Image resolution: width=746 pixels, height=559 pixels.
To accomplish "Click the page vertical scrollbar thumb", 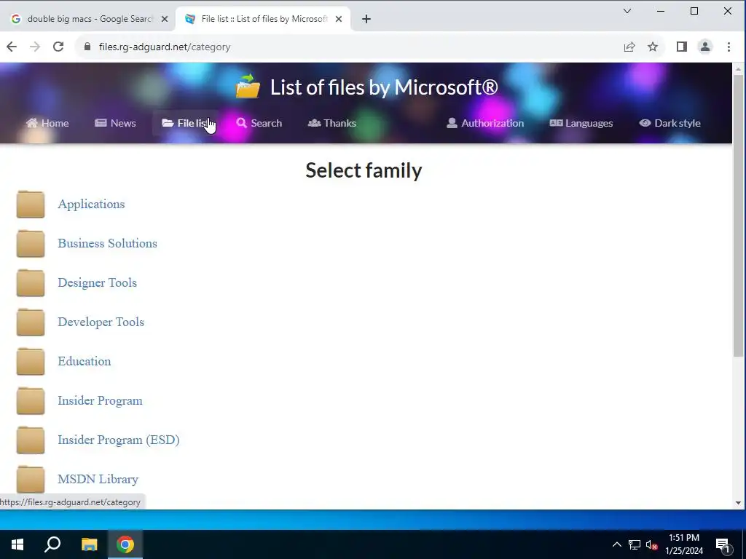I will click(739, 216).
